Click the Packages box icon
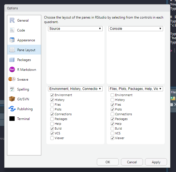176x172 pixels. click(x=12, y=60)
